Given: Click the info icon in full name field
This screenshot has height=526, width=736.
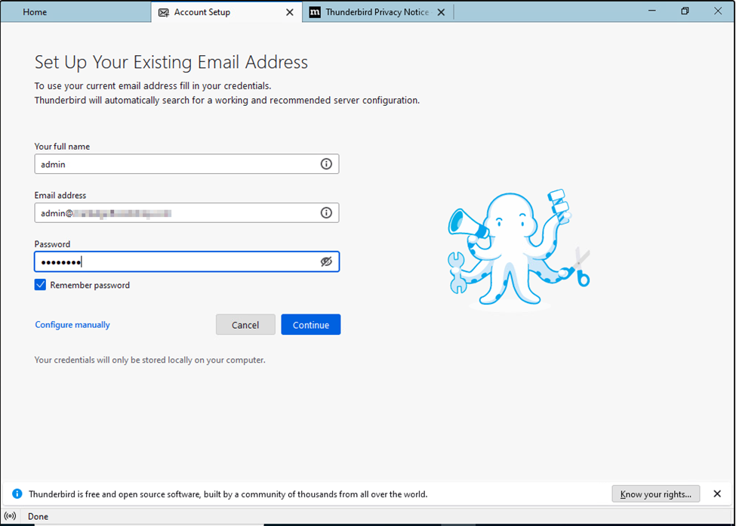Looking at the screenshot, I should click(326, 164).
